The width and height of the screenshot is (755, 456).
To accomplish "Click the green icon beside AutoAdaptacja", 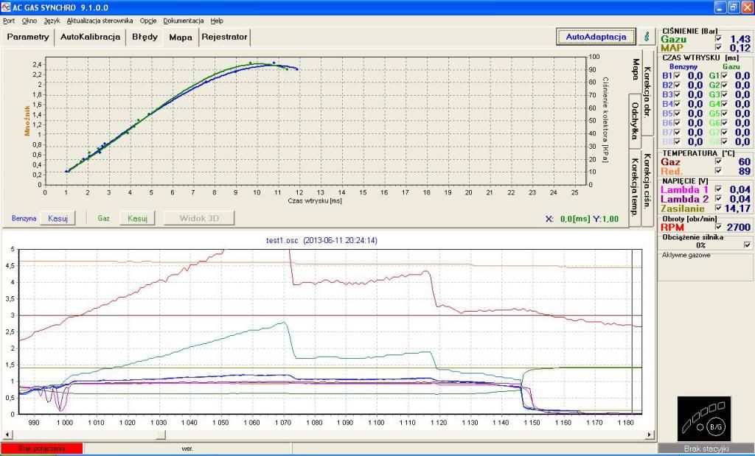I will click(x=647, y=37).
